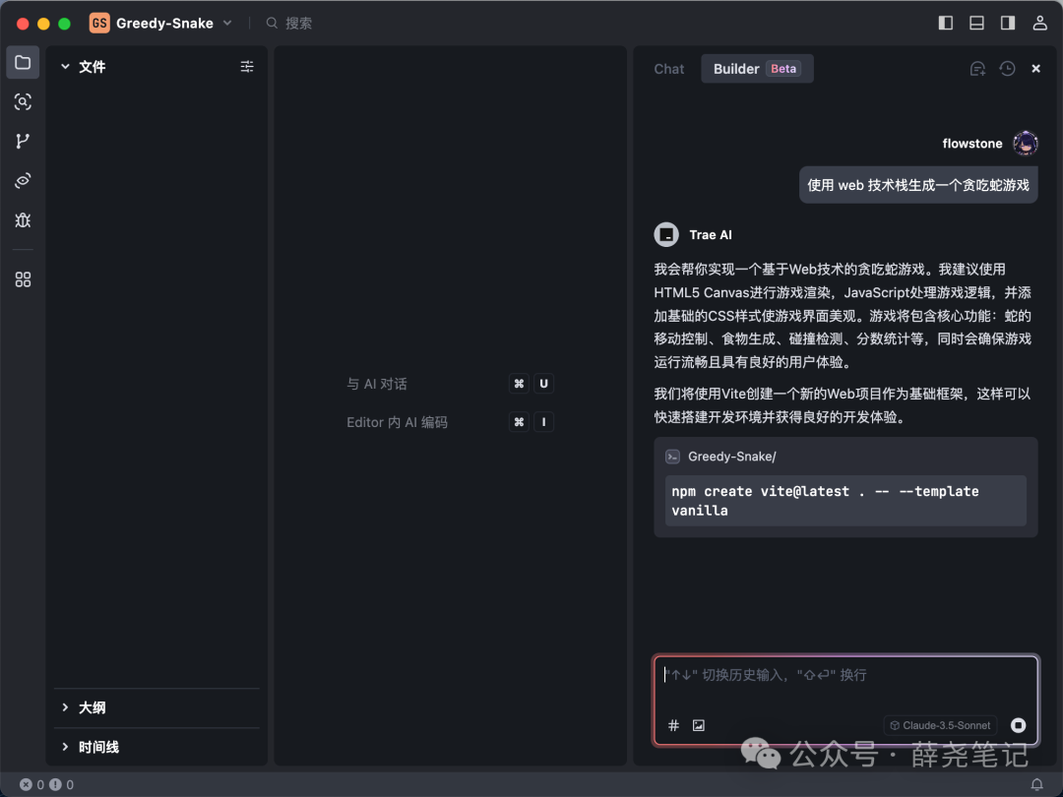1063x797 pixels.
Task: Click the user message about 贪吃蛇游戏
Action: (x=918, y=185)
